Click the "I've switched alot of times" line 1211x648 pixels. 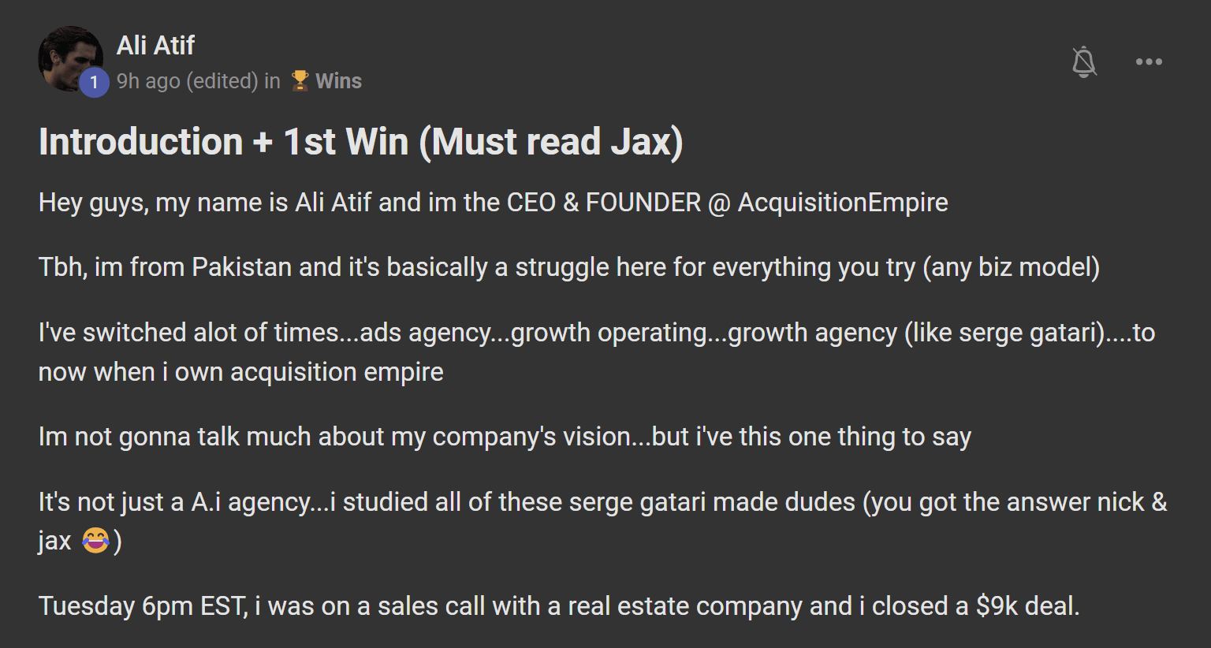[596, 333]
